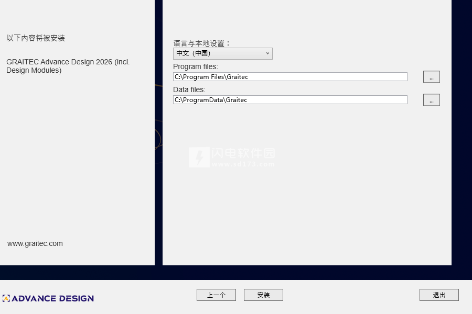Click the 以下内容将被安装 heading
Screen dimensions: 472x314
click(36, 38)
